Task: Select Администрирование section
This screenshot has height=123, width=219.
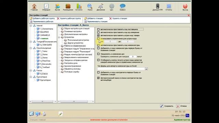Action: pyautogui.click(x=73, y=66)
